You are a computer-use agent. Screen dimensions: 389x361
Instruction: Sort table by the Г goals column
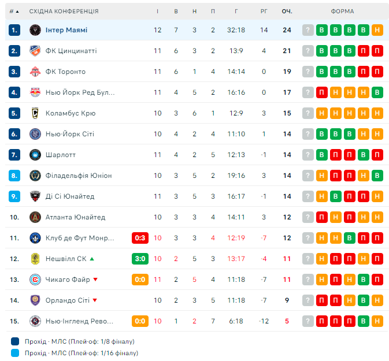coord(236,11)
